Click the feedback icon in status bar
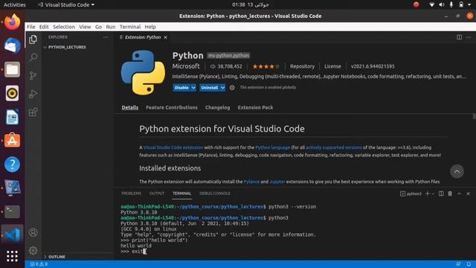This screenshot has height=268, width=476. pos(458,264)
